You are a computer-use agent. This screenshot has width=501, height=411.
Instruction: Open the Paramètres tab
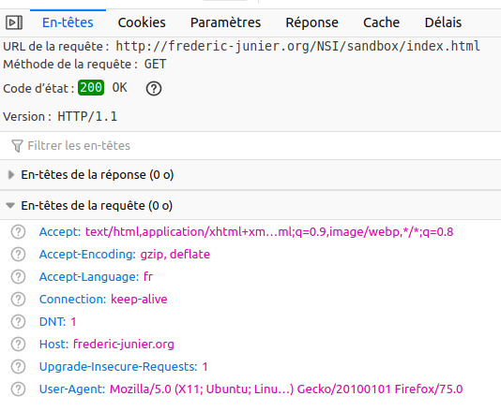pos(225,22)
